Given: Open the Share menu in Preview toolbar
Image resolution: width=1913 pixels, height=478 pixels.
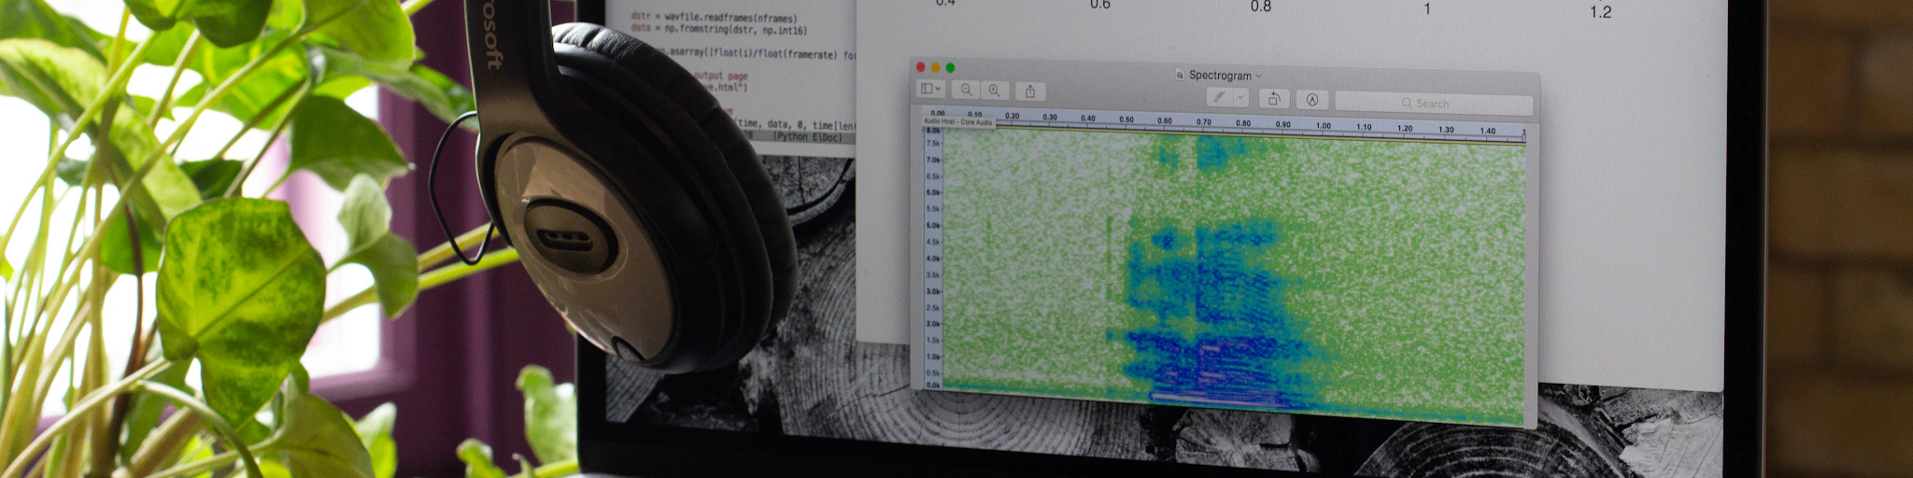Looking at the screenshot, I should click(x=1030, y=91).
